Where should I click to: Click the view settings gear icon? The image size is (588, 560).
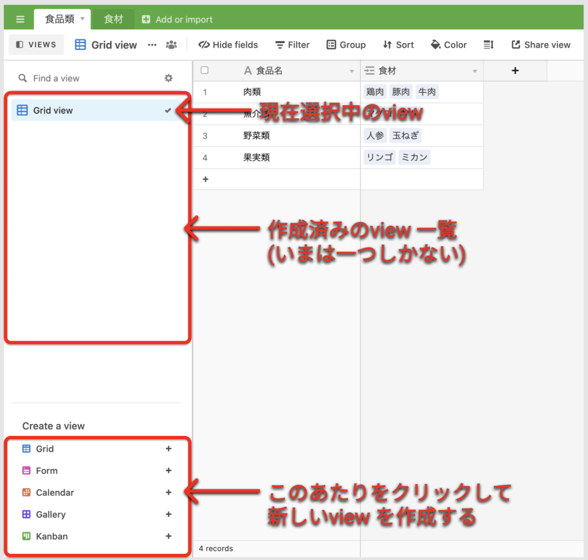(168, 78)
